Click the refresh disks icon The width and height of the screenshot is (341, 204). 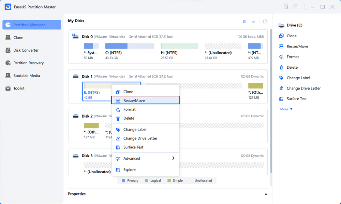pyautogui.click(x=265, y=21)
